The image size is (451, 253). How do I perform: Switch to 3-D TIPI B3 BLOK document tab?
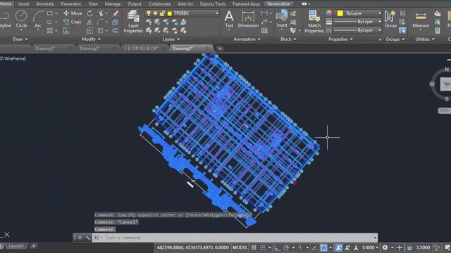click(141, 48)
